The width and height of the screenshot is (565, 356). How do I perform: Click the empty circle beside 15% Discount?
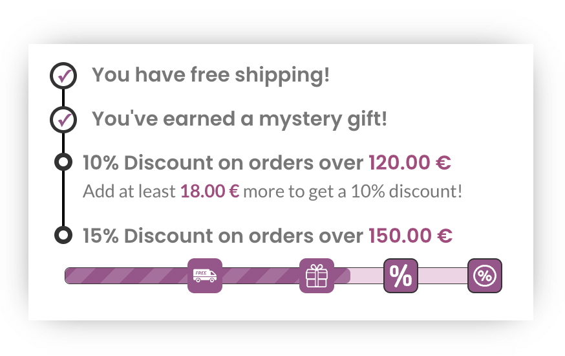point(63,235)
